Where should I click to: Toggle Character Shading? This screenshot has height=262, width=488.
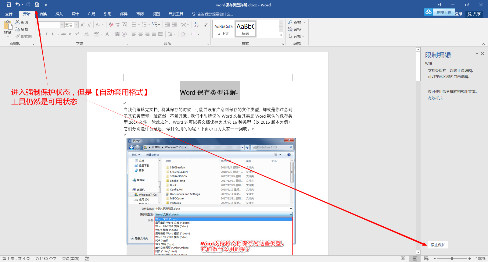click(x=117, y=34)
